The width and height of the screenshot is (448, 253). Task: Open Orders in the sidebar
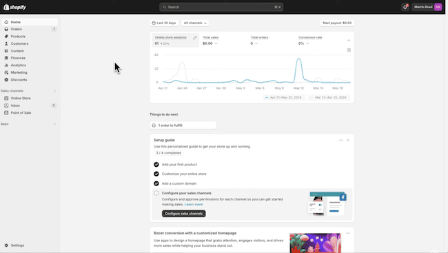pyautogui.click(x=30, y=29)
